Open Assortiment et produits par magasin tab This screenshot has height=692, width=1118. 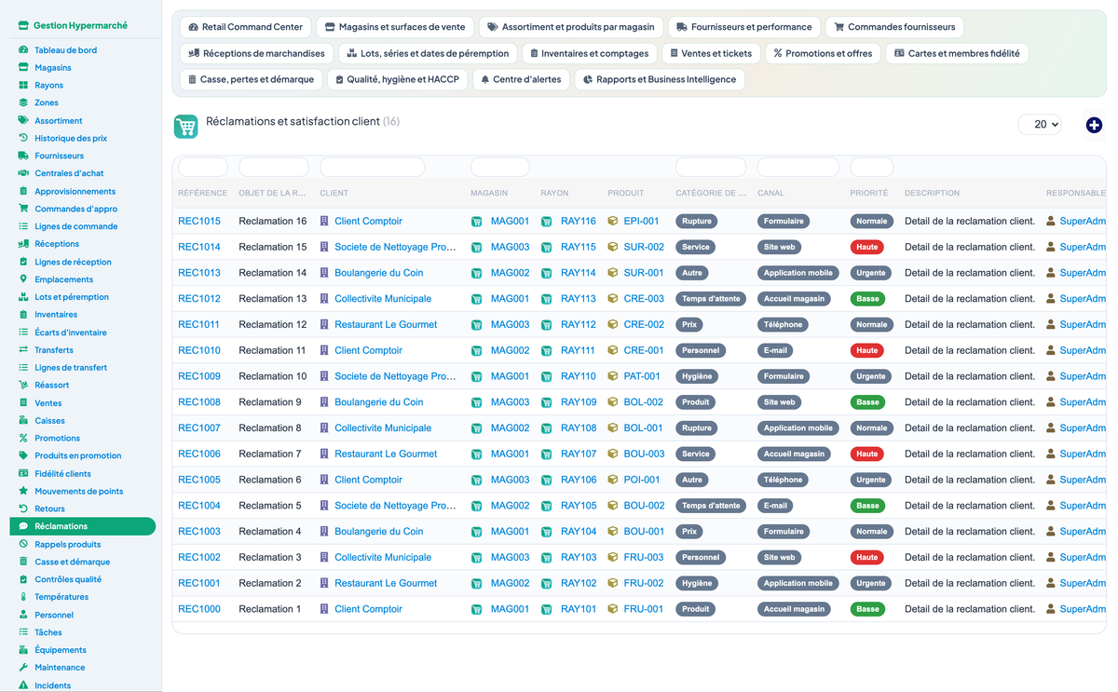coord(571,27)
